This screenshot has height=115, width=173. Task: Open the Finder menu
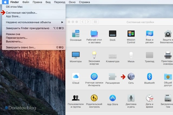click(x=15, y=2)
